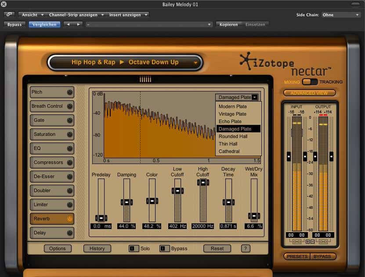
Task: Click the link chain icon in the header
Action: point(9,15)
